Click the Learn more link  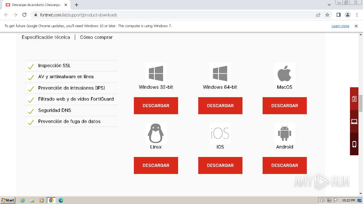[340, 26]
